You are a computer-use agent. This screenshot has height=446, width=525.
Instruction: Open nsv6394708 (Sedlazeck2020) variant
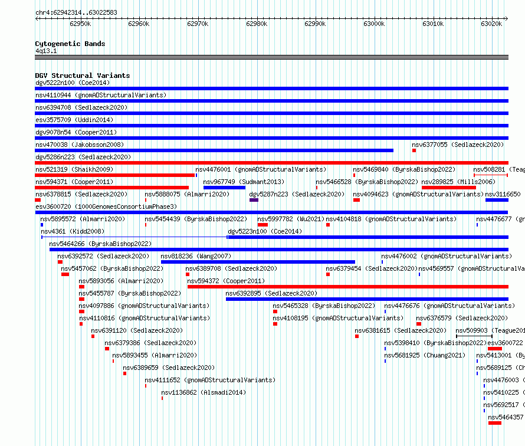coord(81,107)
